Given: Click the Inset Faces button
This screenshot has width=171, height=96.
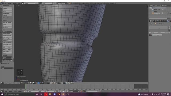Looking at the screenshot, I should (7, 37).
